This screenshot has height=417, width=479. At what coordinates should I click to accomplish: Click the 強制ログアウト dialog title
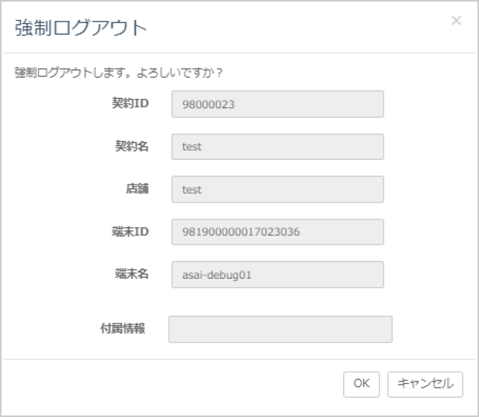[80, 29]
